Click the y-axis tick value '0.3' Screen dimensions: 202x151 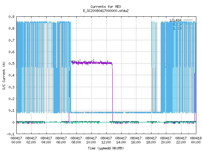[x=12, y=87]
